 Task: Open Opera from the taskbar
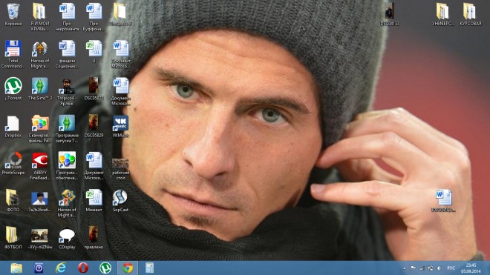click(83, 268)
